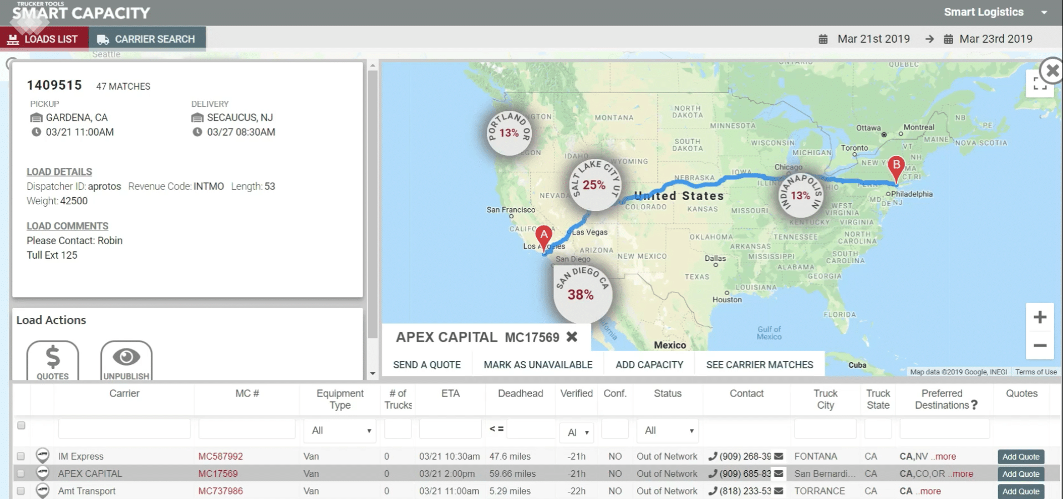1063x499 pixels.
Task: Switch to the Carrier Search tab
Action: click(146, 39)
